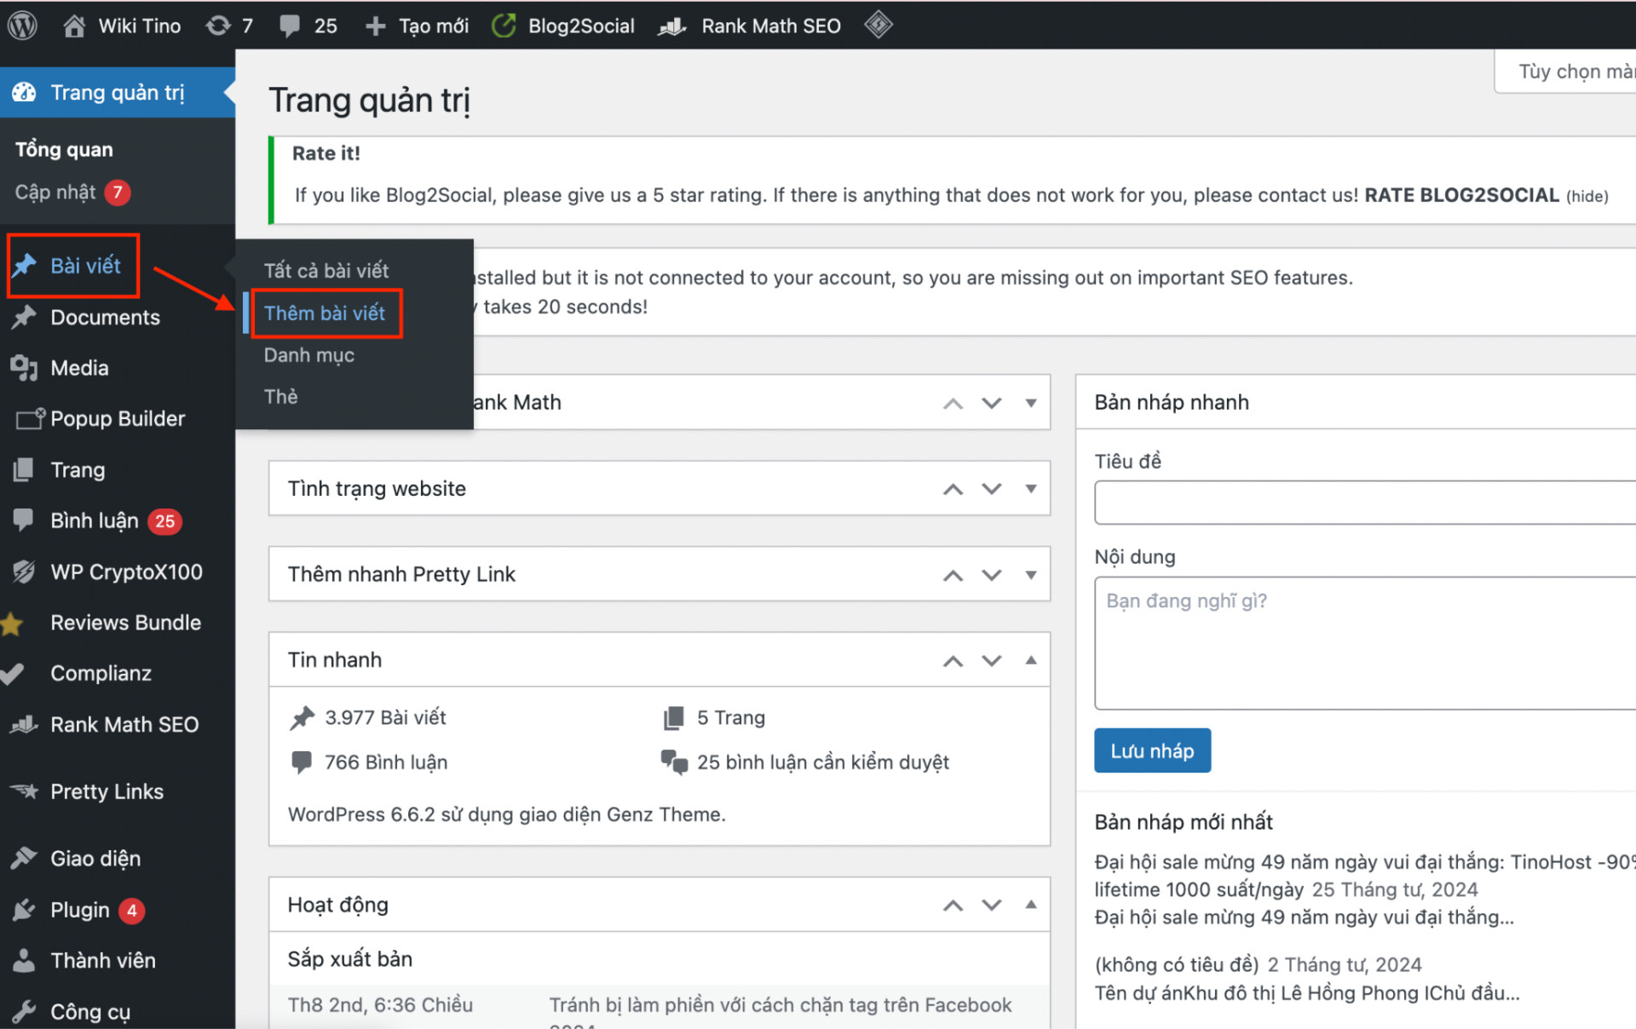Toggle the Rank Math panel triangle
Image resolution: width=1636 pixels, height=1029 pixels.
point(1031,403)
